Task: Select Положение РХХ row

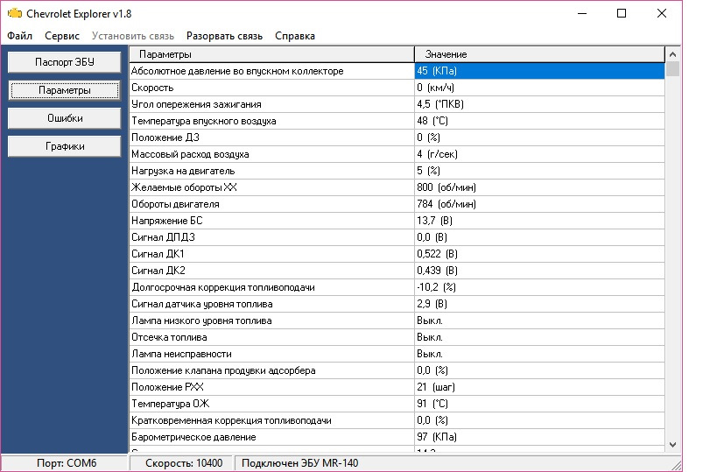Action: (397, 387)
